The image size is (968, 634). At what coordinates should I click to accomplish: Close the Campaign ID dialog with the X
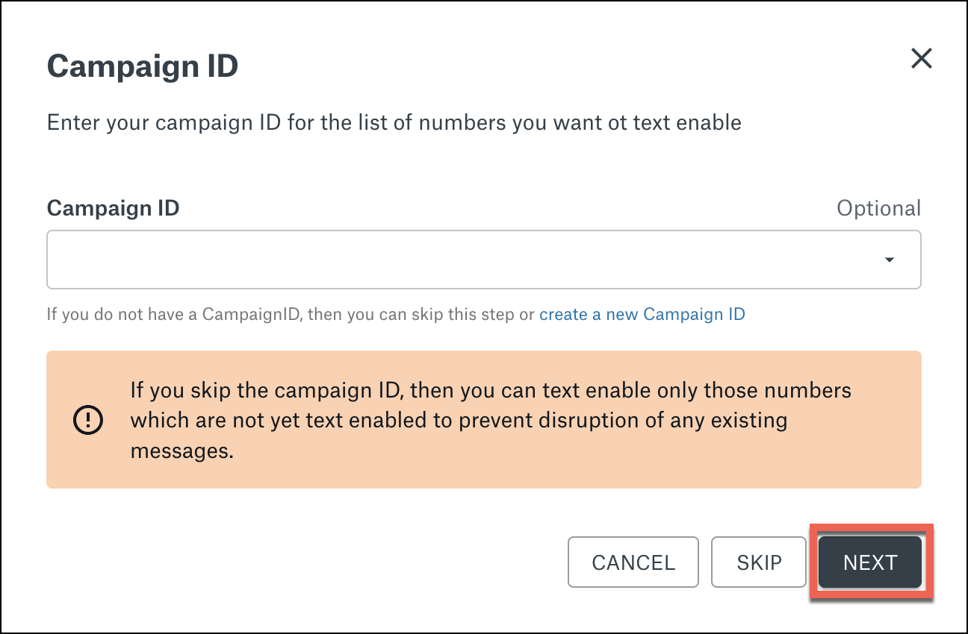coord(921,59)
